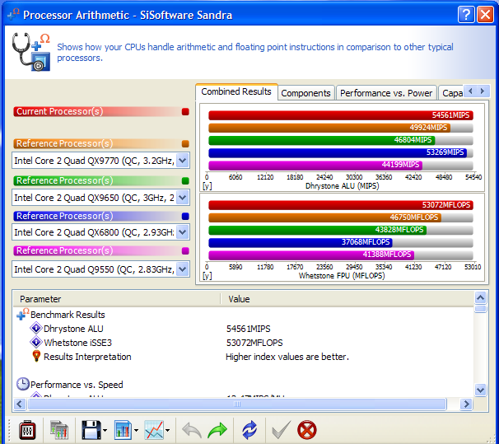Select the Whetstone iSSE3 53072MFLOPS value
This screenshot has height=444, width=499.
pyautogui.click(x=254, y=343)
